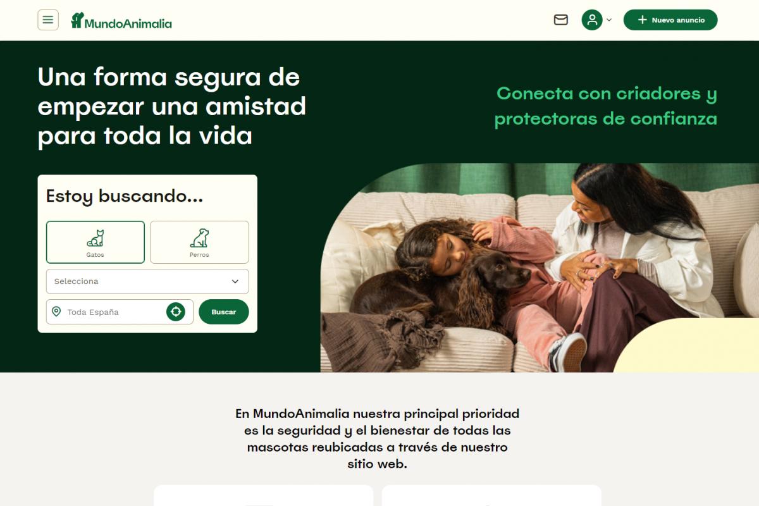Click the dog icon

(199, 238)
